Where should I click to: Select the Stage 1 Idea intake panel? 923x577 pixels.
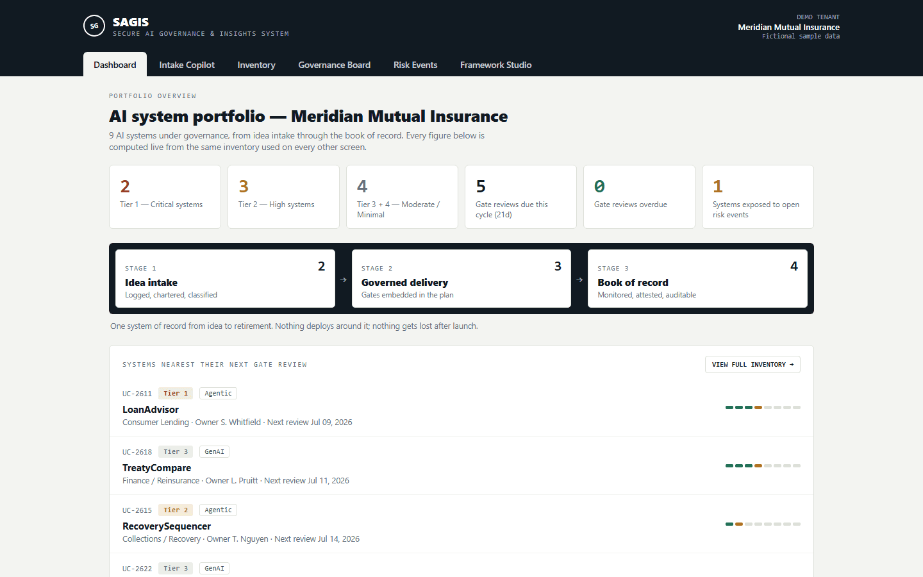[225, 278]
